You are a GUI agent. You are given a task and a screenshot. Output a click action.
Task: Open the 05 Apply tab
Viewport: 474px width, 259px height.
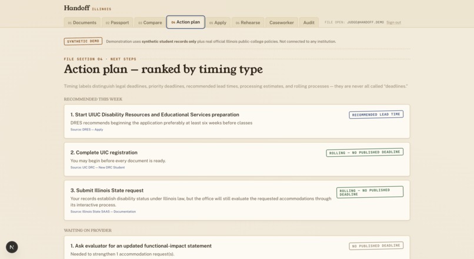tap(218, 23)
